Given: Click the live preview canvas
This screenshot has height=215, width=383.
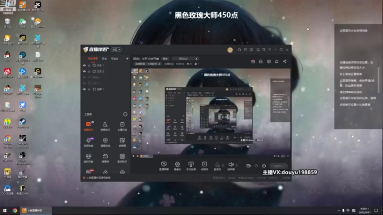Looking at the screenshot, I should 211,113.
